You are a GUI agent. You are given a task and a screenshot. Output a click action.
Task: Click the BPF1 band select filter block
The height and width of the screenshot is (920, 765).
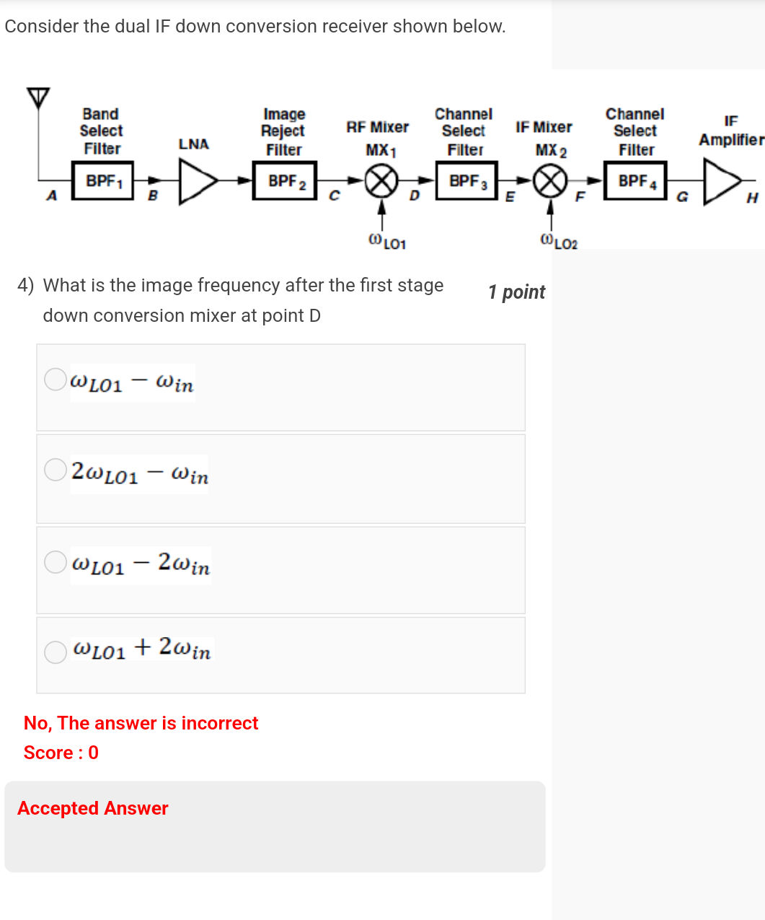tap(103, 181)
